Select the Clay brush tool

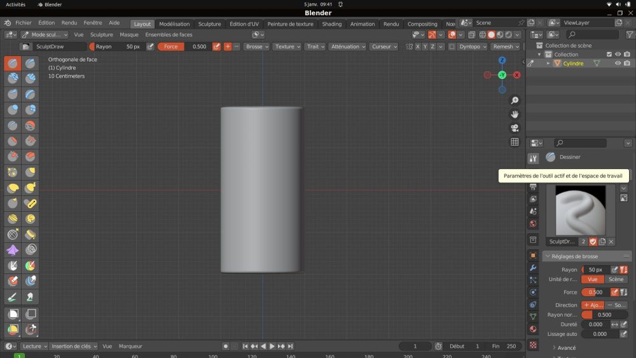coord(13,78)
